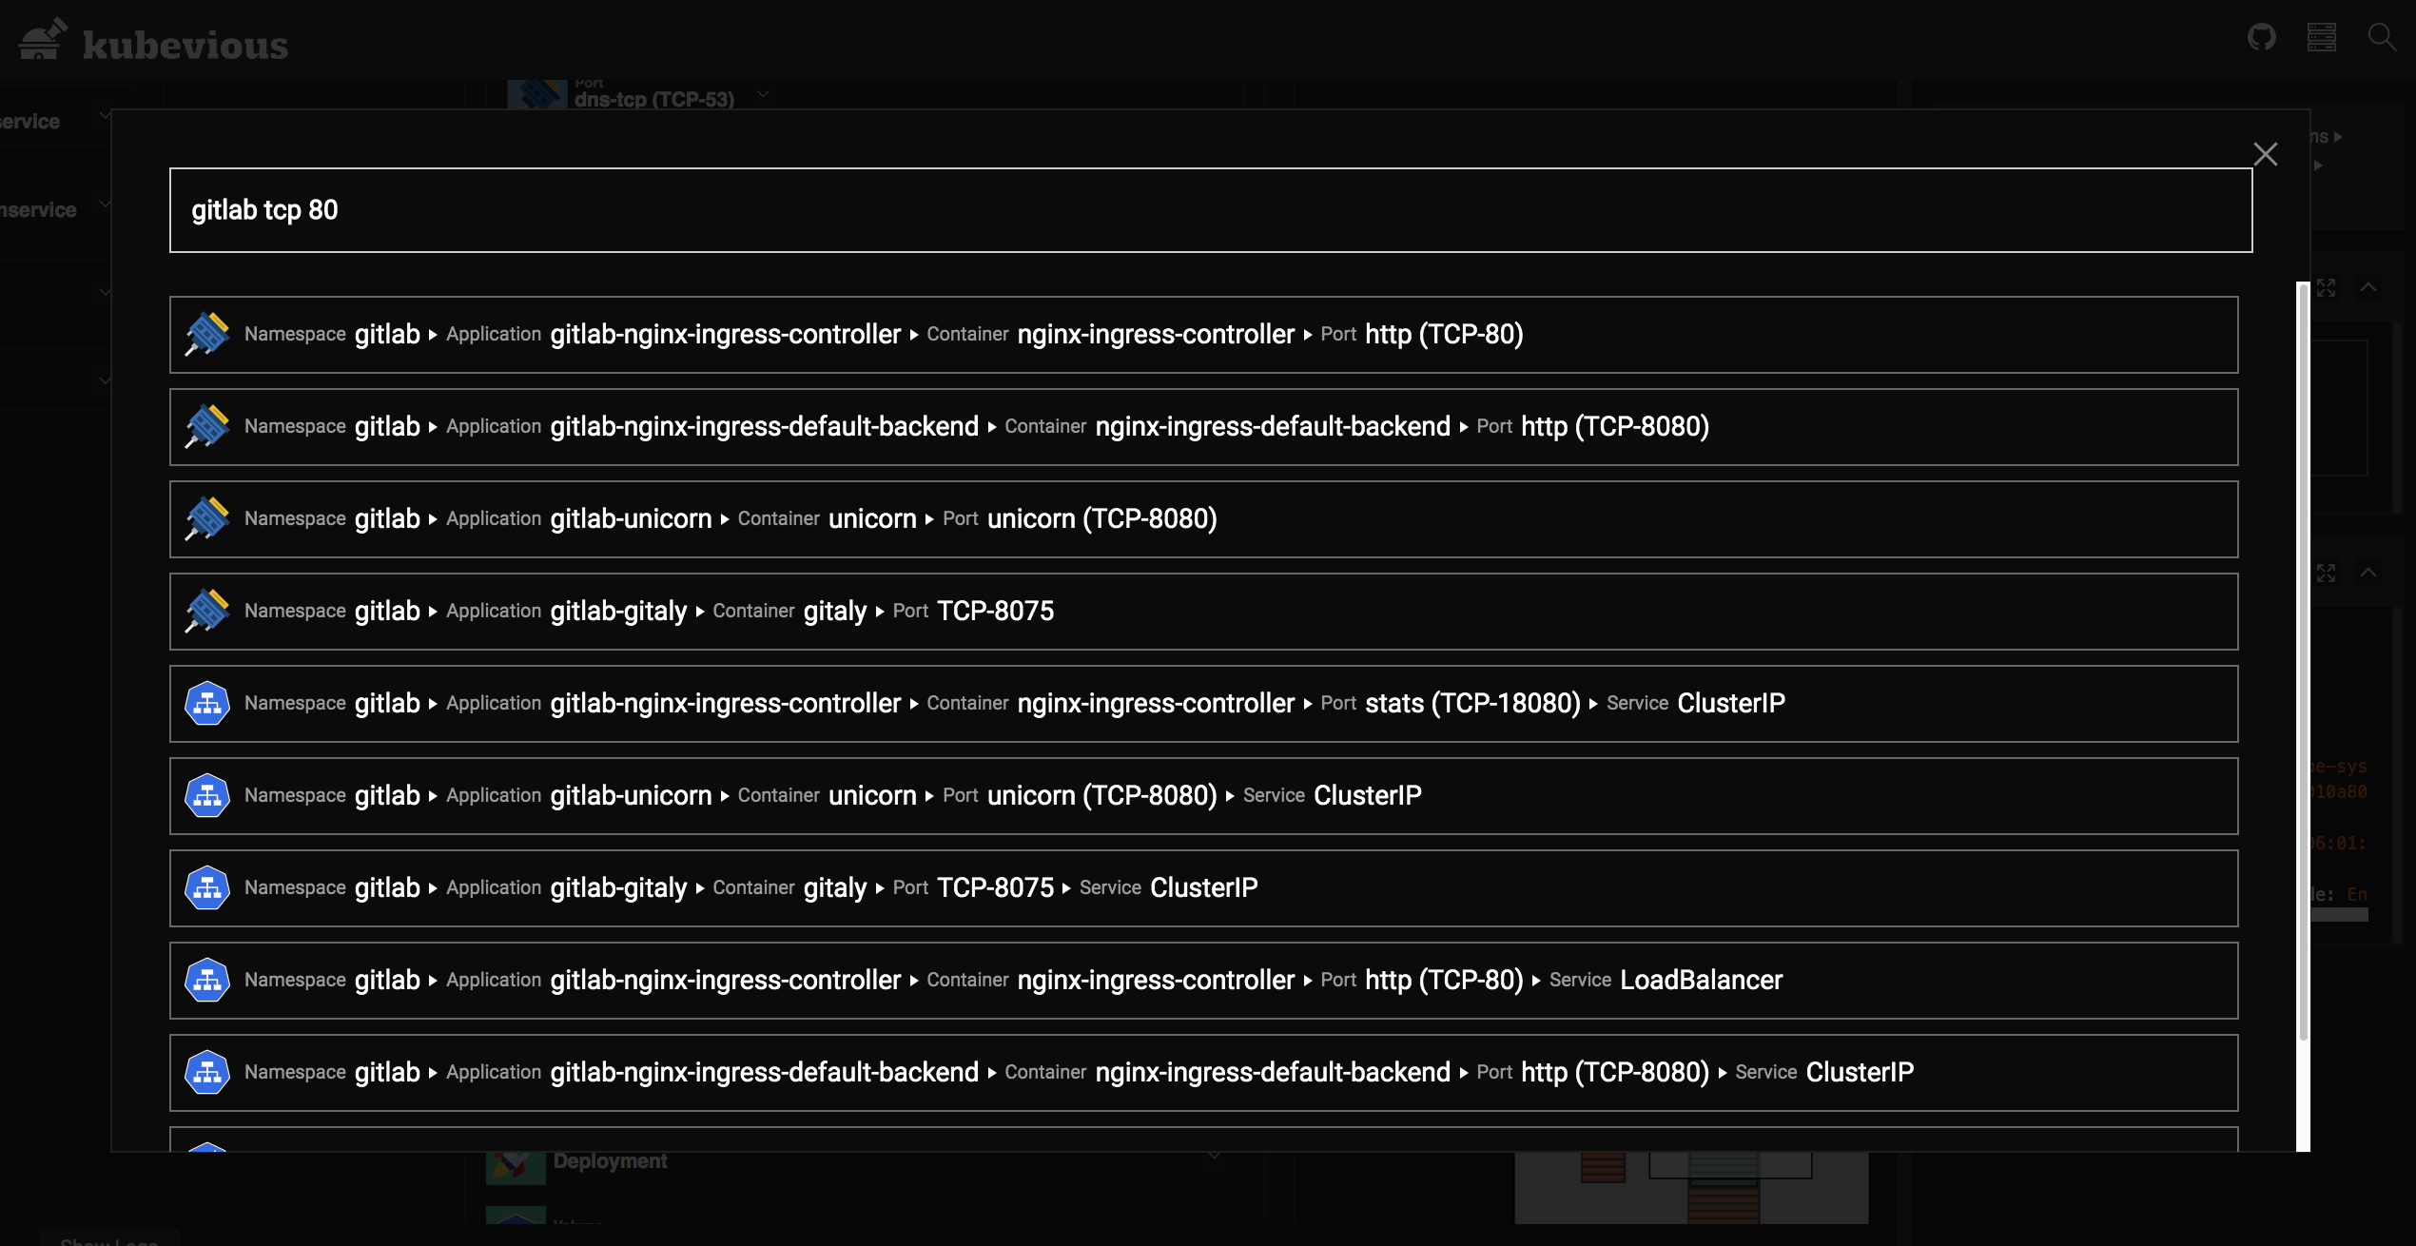Expand background left sidebar 'service' chevron
The width and height of the screenshot is (2416, 1246).
(x=105, y=115)
